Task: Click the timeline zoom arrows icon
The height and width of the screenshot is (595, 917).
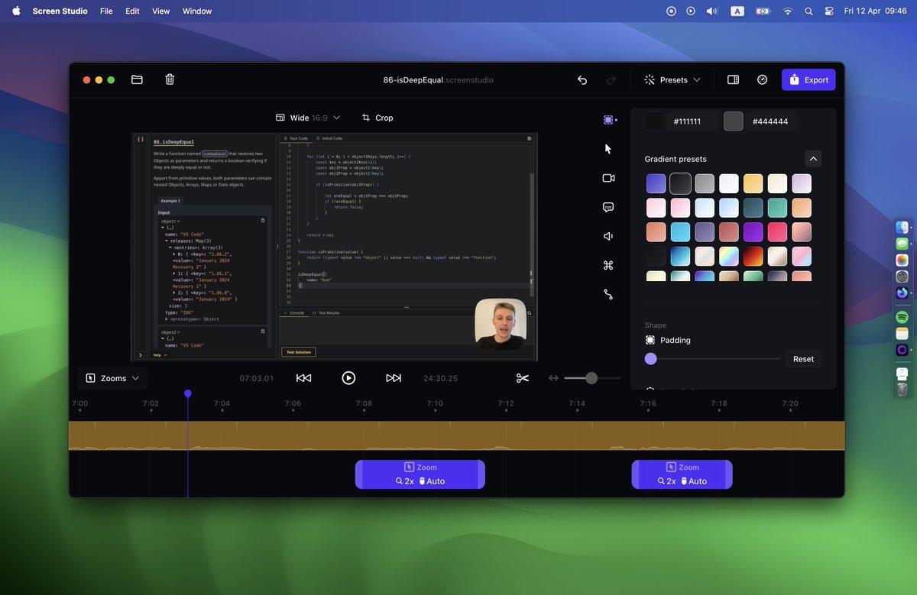Action: point(554,378)
